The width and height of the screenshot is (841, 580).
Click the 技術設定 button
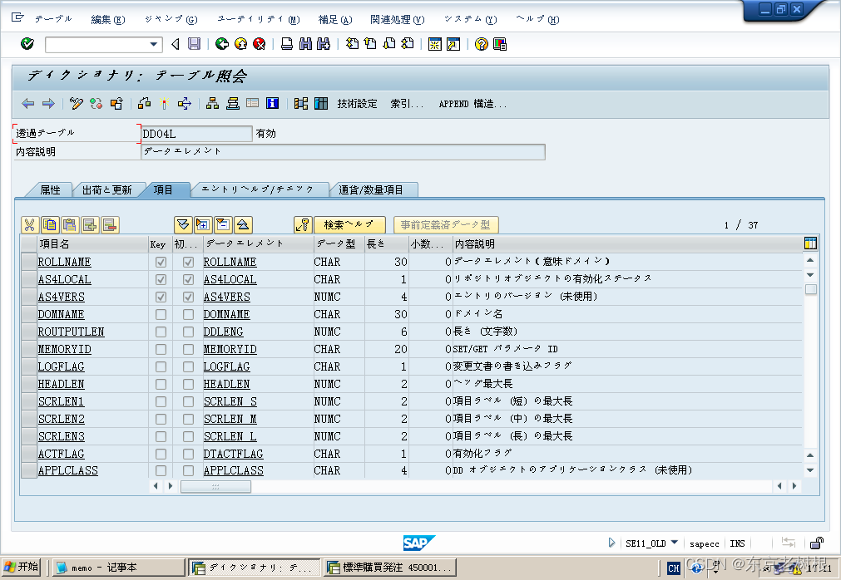tap(359, 103)
